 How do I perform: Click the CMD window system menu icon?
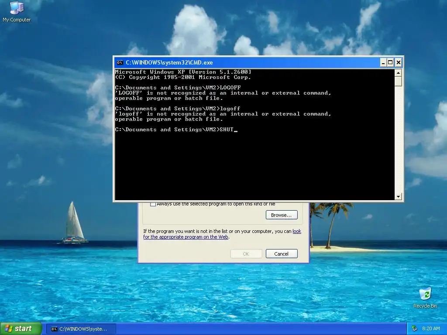[120, 62]
